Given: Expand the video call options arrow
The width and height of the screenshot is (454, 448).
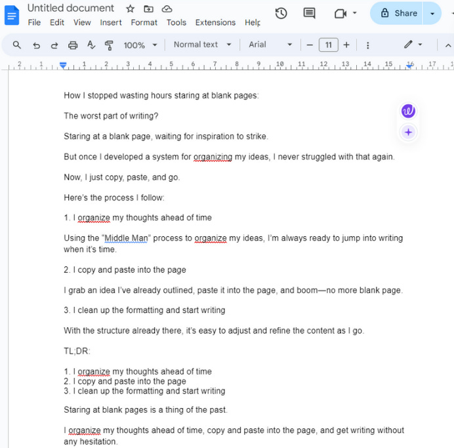Looking at the screenshot, I should click(355, 12).
